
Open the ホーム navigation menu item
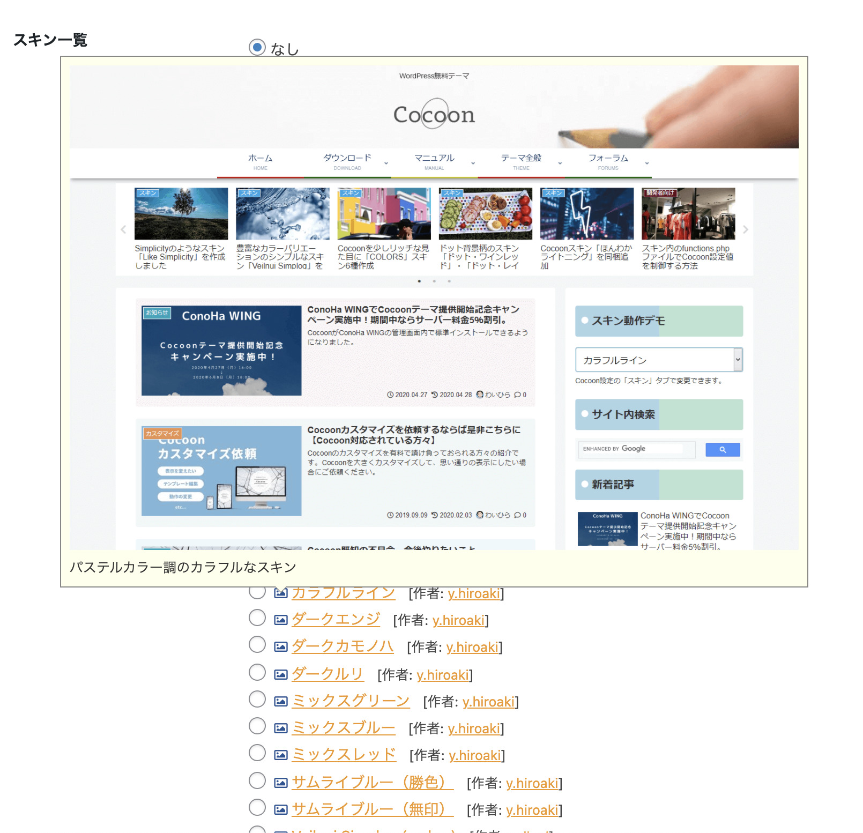260,161
